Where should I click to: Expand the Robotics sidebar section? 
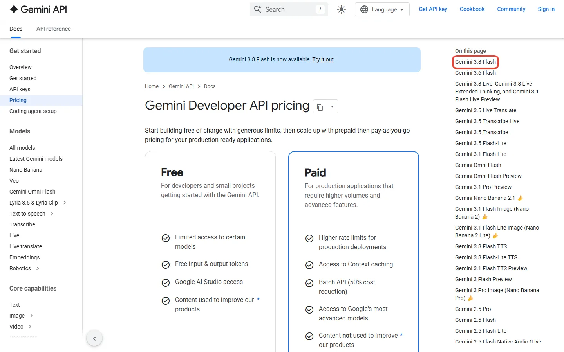[38, 268]
